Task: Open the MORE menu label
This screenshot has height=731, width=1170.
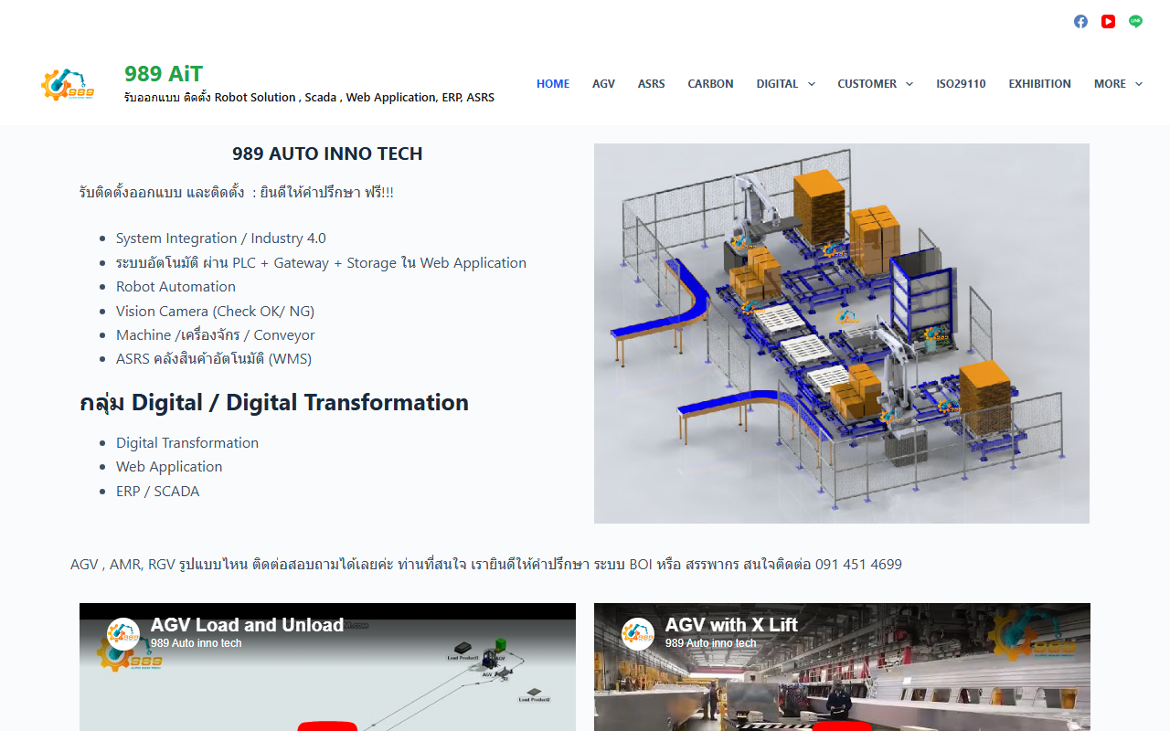Action: tap(1110, 84)
